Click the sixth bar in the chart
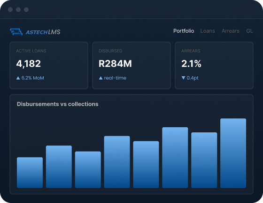The width and height of the screenshot is (263, 203). [175, 158]
